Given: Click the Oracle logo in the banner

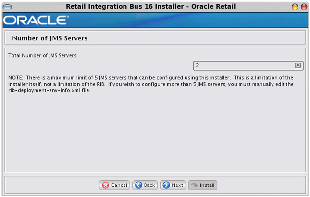Looking at the screenshot, I should click(36, 20).
